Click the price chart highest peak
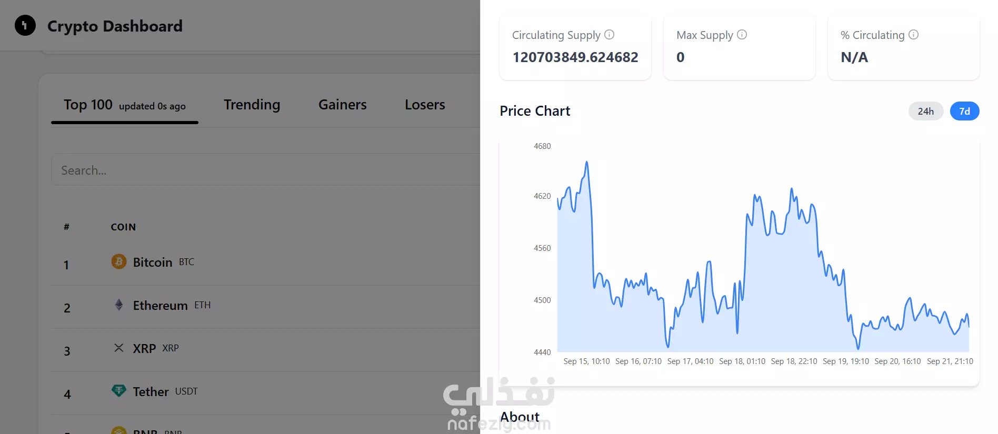Viewport: 998px width, 434px height. click(x=587, y=163)
